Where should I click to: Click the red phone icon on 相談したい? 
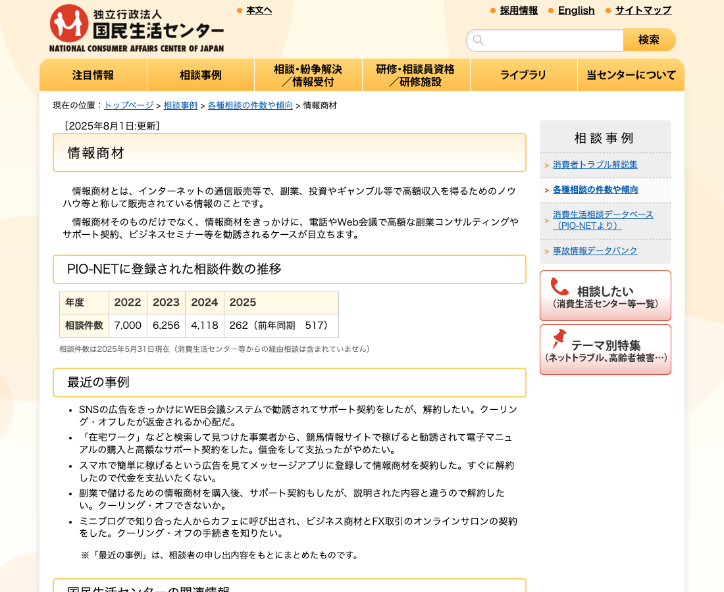(x=559, y=287)
